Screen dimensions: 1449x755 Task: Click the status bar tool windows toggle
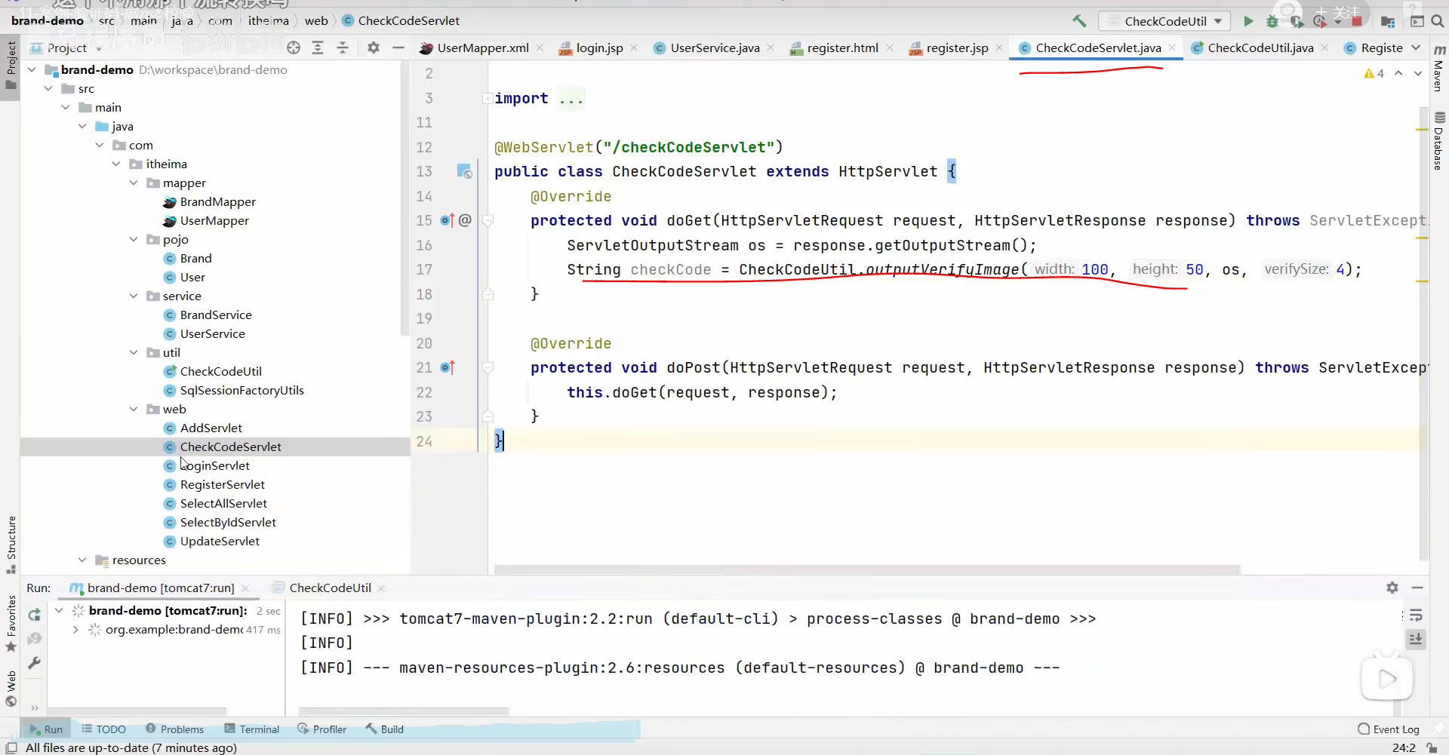tap(11, 747)
